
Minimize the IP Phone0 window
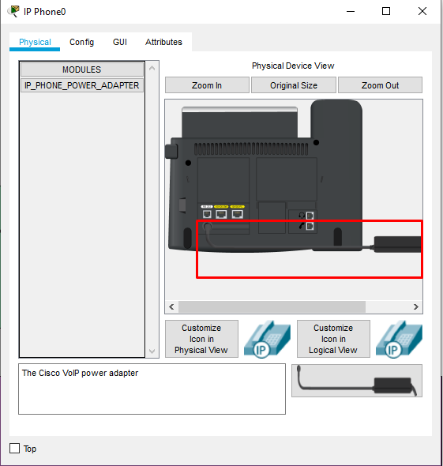click(x=351, y=12)
